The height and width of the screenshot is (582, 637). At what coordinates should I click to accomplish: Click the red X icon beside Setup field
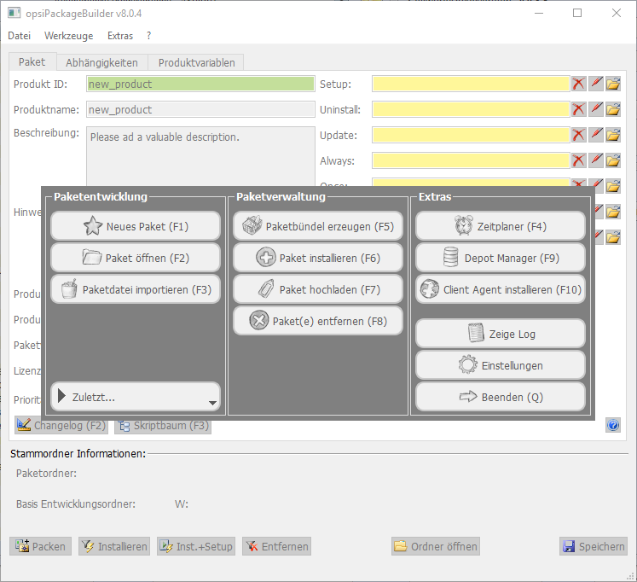[x=579, y=84]
